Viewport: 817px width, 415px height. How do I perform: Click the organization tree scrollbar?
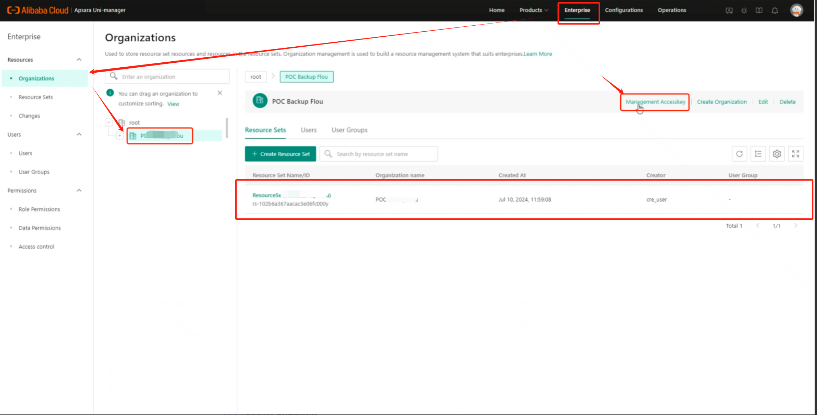tap(227, 128)
